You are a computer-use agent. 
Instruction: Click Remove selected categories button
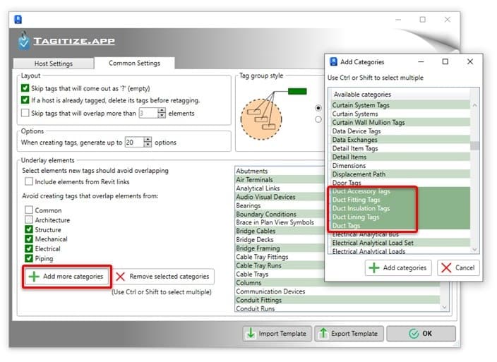[x=164, y=277]
